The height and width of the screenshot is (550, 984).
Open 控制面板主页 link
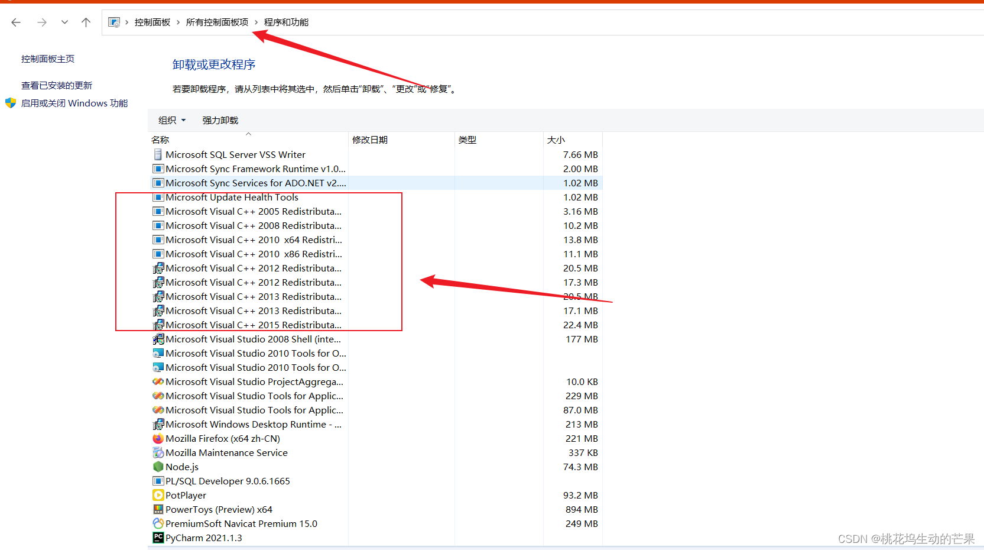[x=48, y=59]
